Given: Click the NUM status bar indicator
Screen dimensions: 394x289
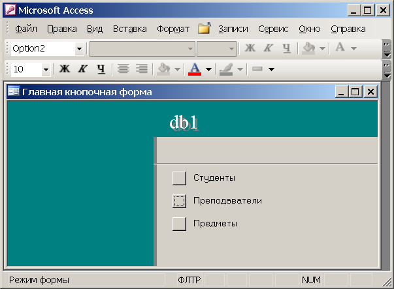Looking at the screenshot, I should point(311,280).
